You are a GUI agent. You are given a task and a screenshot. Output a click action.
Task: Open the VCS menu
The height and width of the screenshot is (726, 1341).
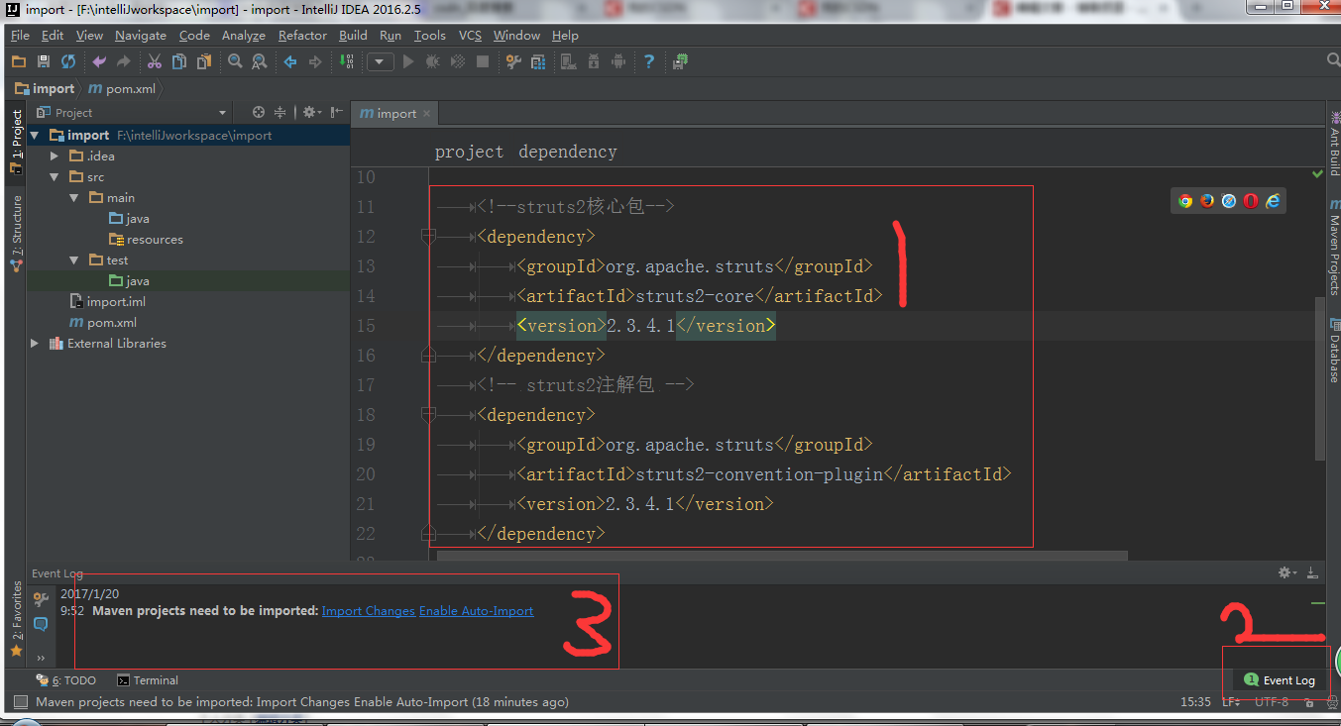point(470,35)
